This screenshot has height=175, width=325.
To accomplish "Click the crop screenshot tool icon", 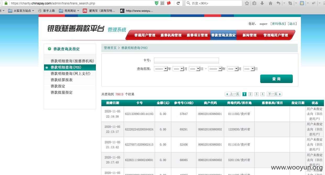I will [x=290, y=3].
